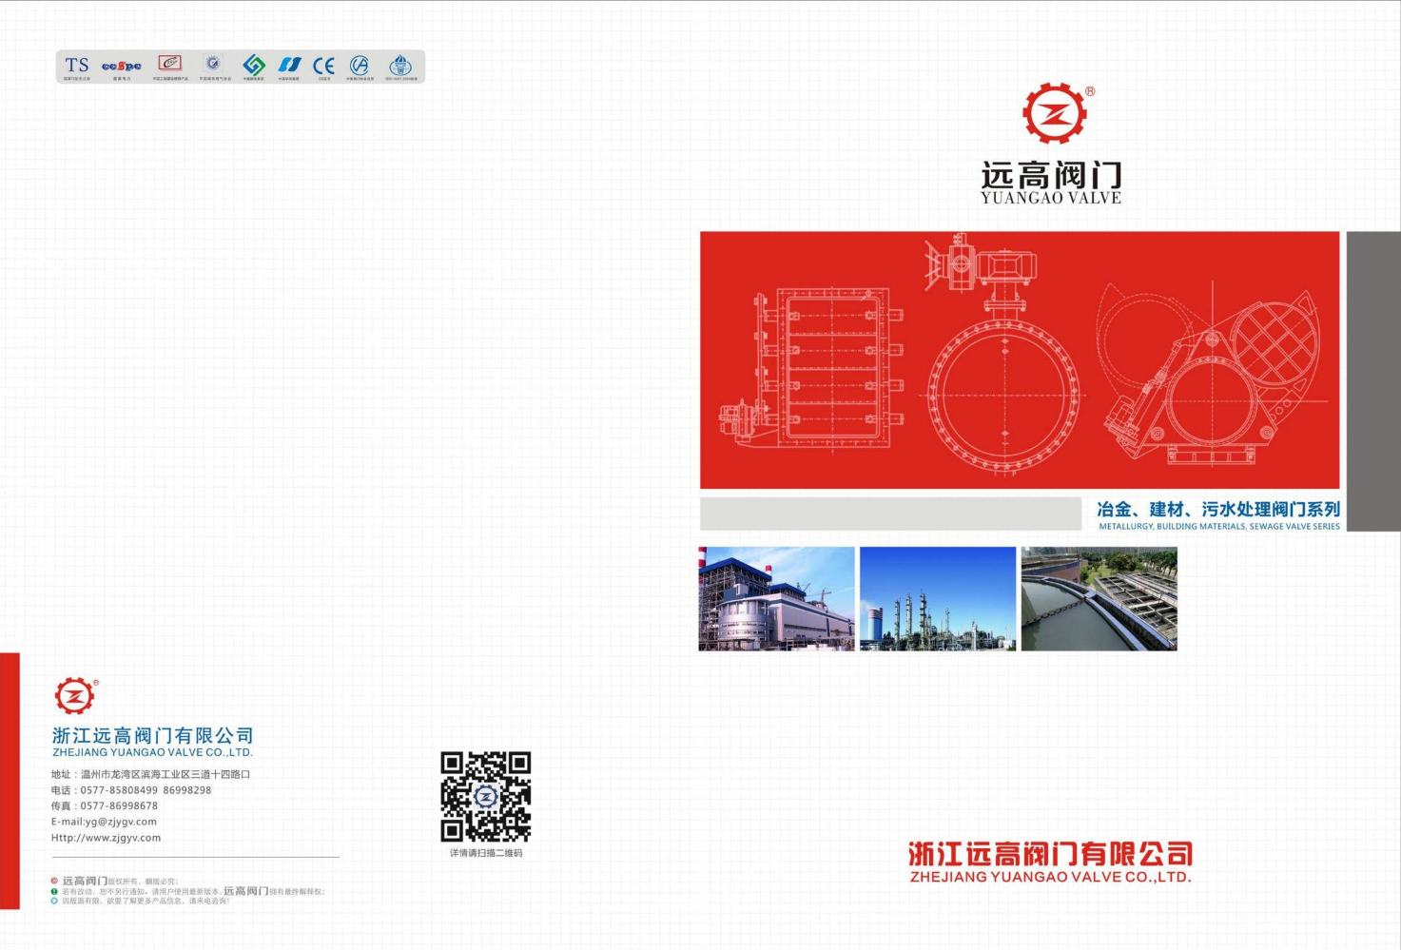1401x950 pixels.
Task: Click the torch ISO certification logo
Action: pos(400,65)
